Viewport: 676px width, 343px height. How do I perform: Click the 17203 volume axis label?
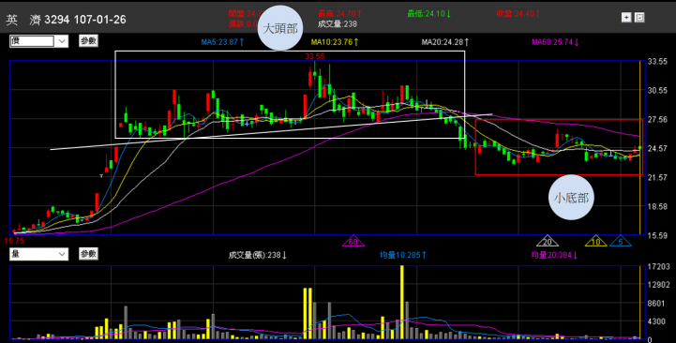tap(659, 267)
